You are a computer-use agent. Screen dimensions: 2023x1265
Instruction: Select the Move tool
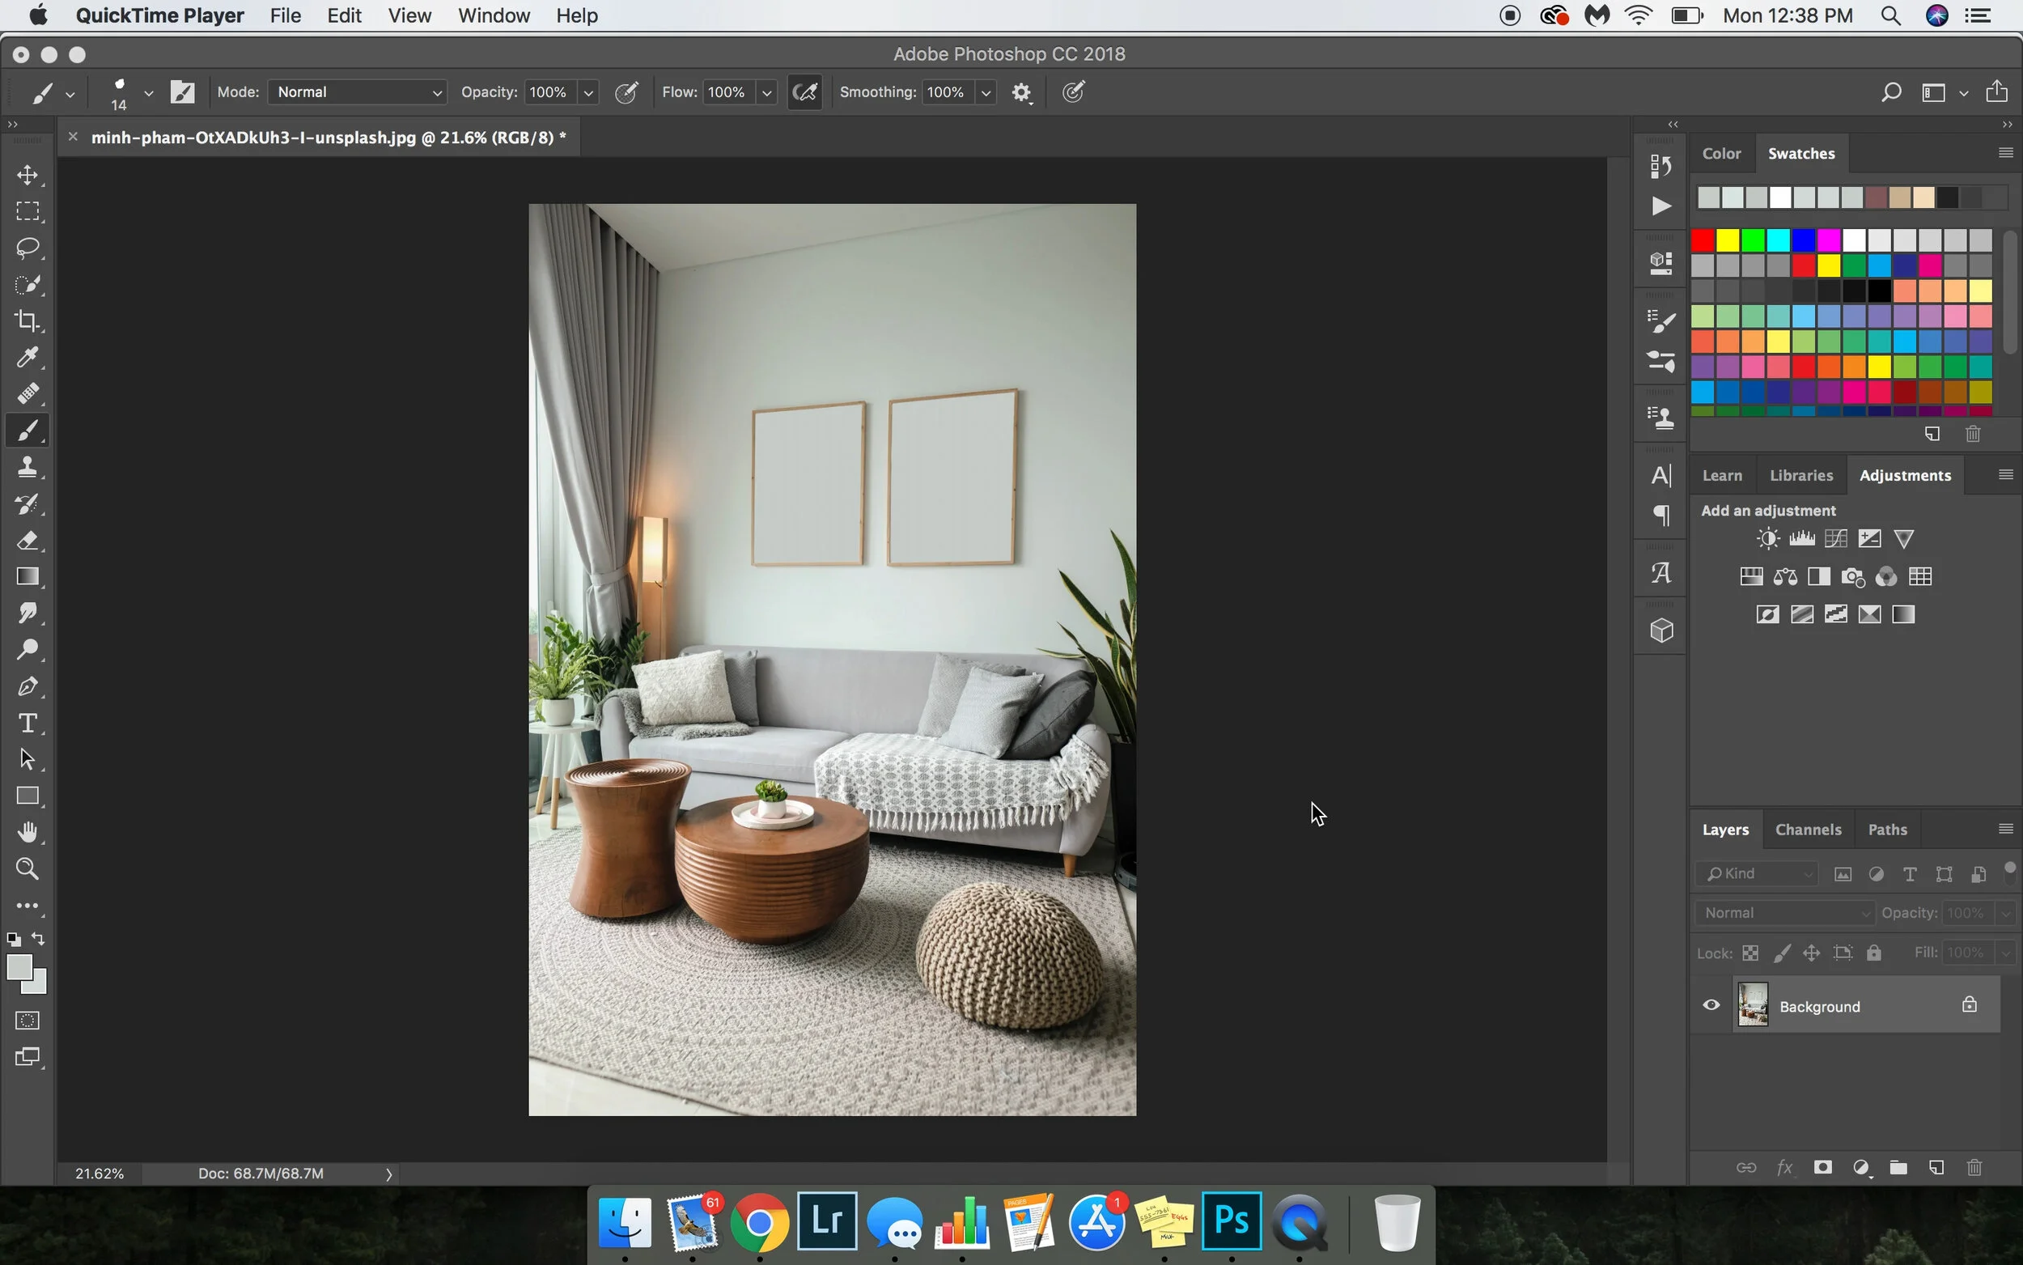[28, 175]
